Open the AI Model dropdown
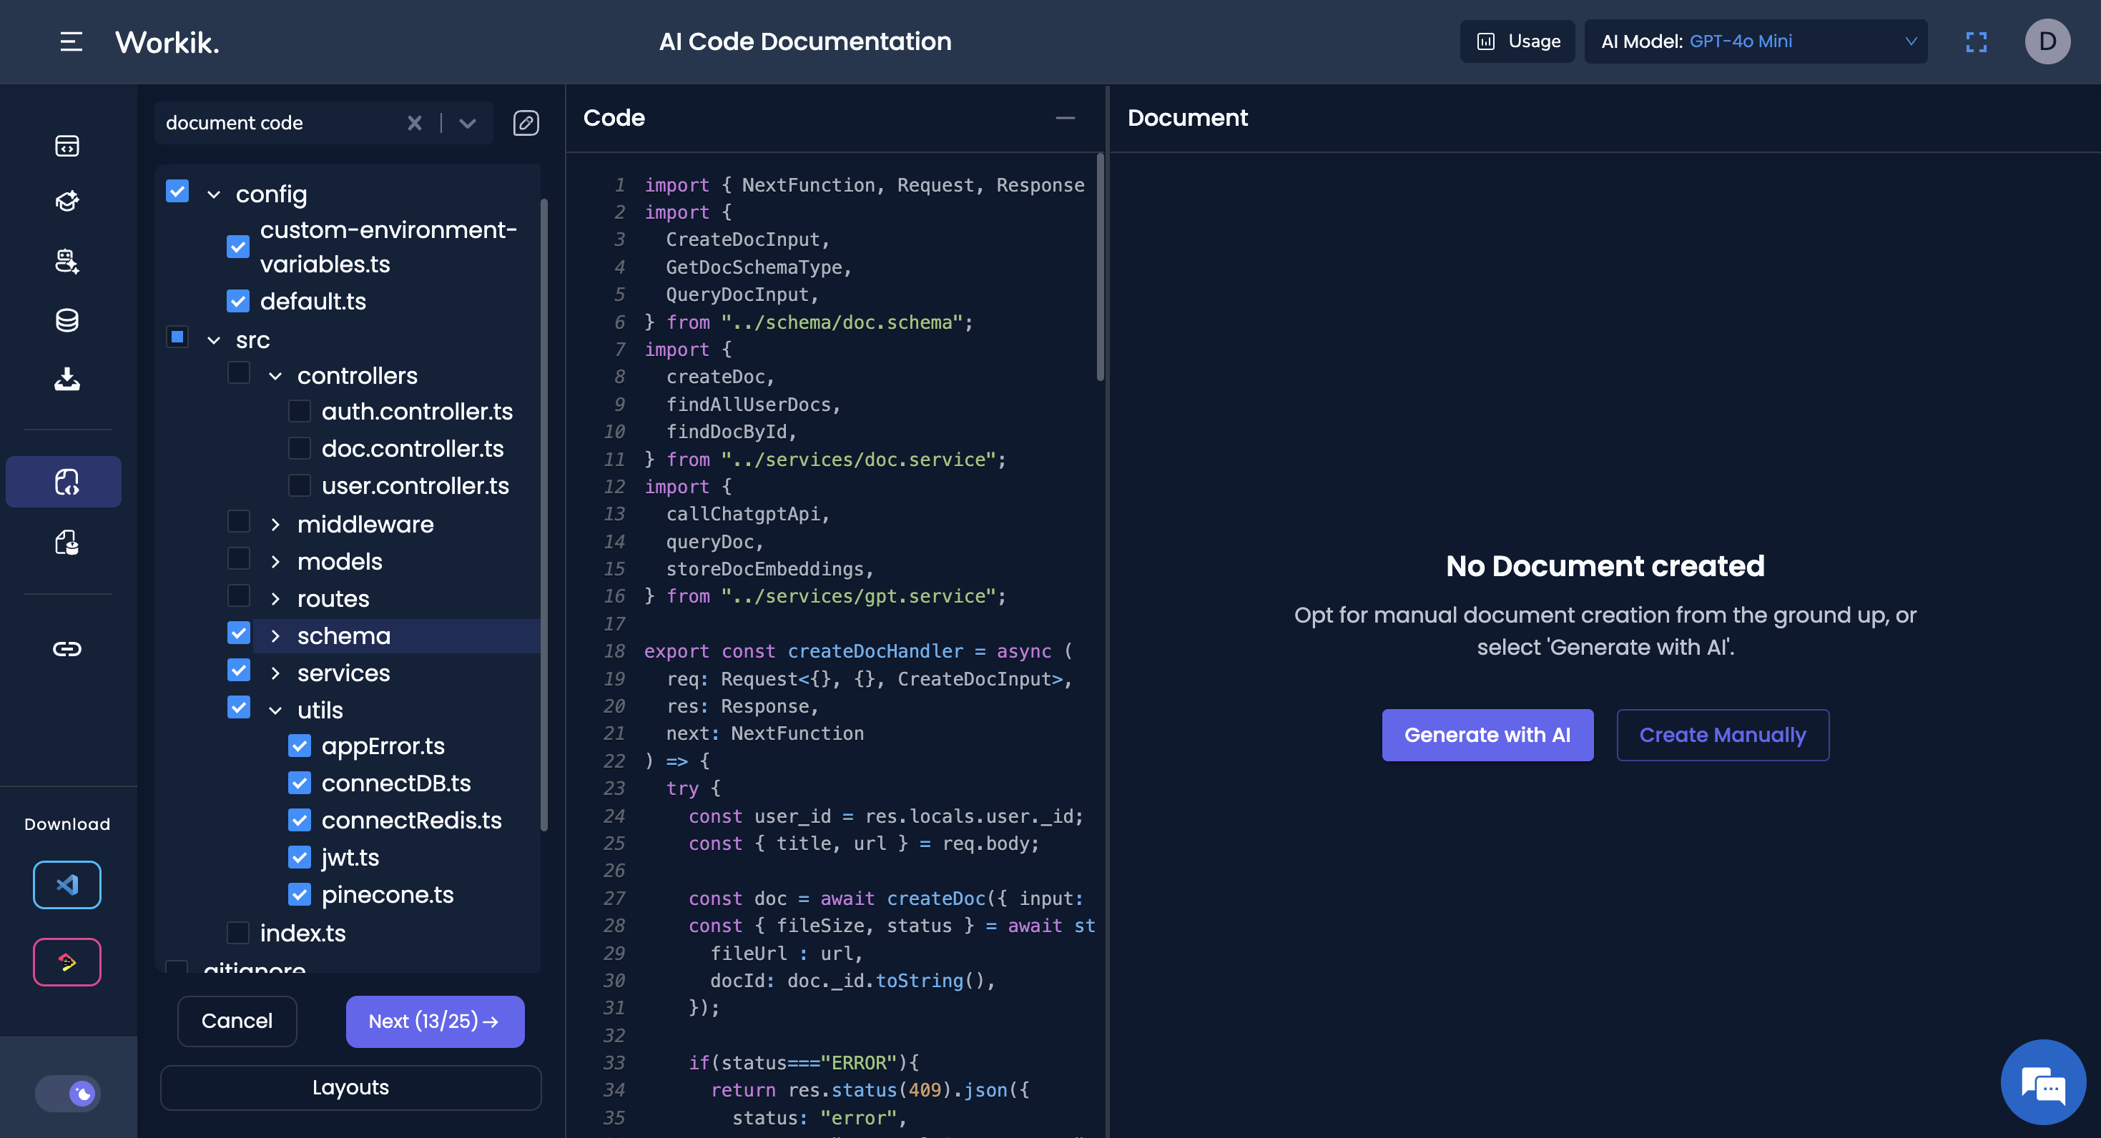This screenshot has width=2101, height=1138. [x=1756, y=41]
